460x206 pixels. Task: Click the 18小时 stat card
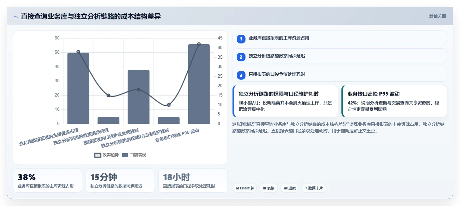[x=193, y=180]
